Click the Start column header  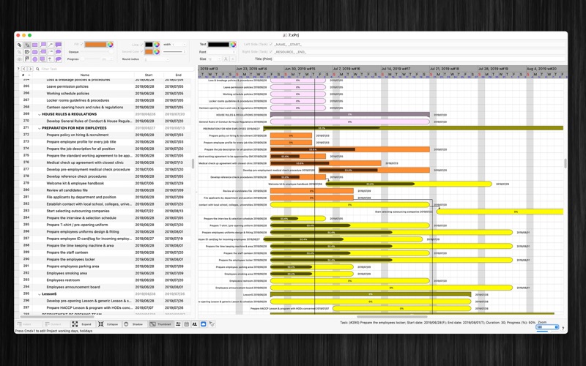click(149, 75)
